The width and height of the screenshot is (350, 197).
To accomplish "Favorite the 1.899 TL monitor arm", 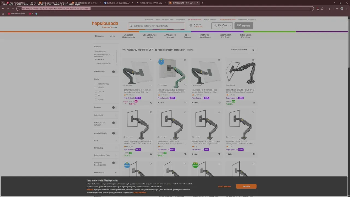I will click(x=253, y=112).
